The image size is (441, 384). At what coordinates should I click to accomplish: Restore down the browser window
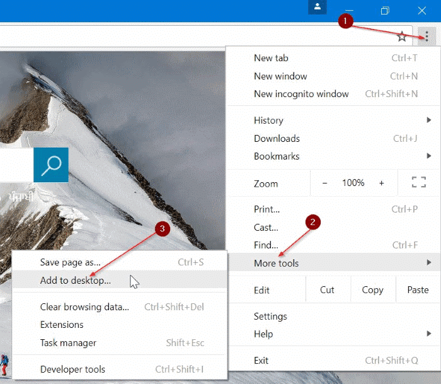tap(385, 11)
